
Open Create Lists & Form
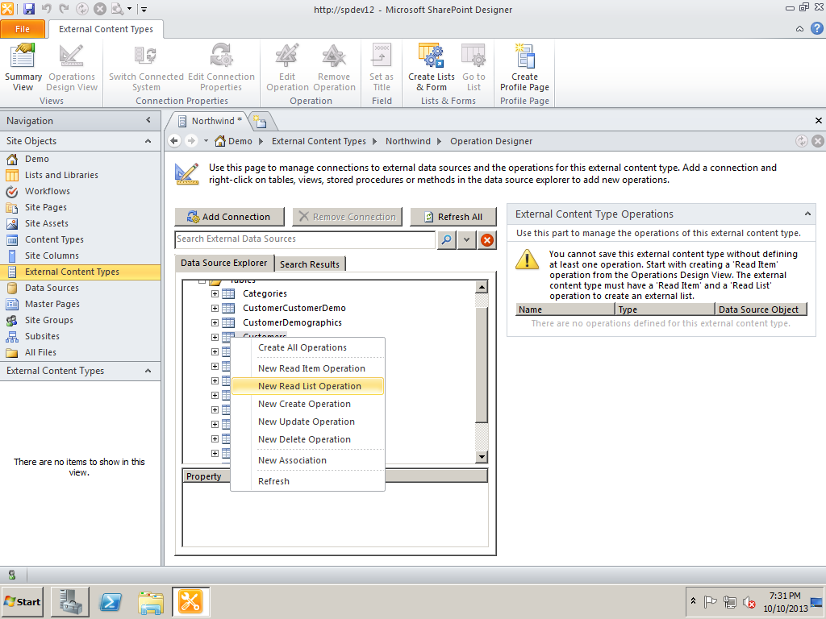[x=432, y=68]
